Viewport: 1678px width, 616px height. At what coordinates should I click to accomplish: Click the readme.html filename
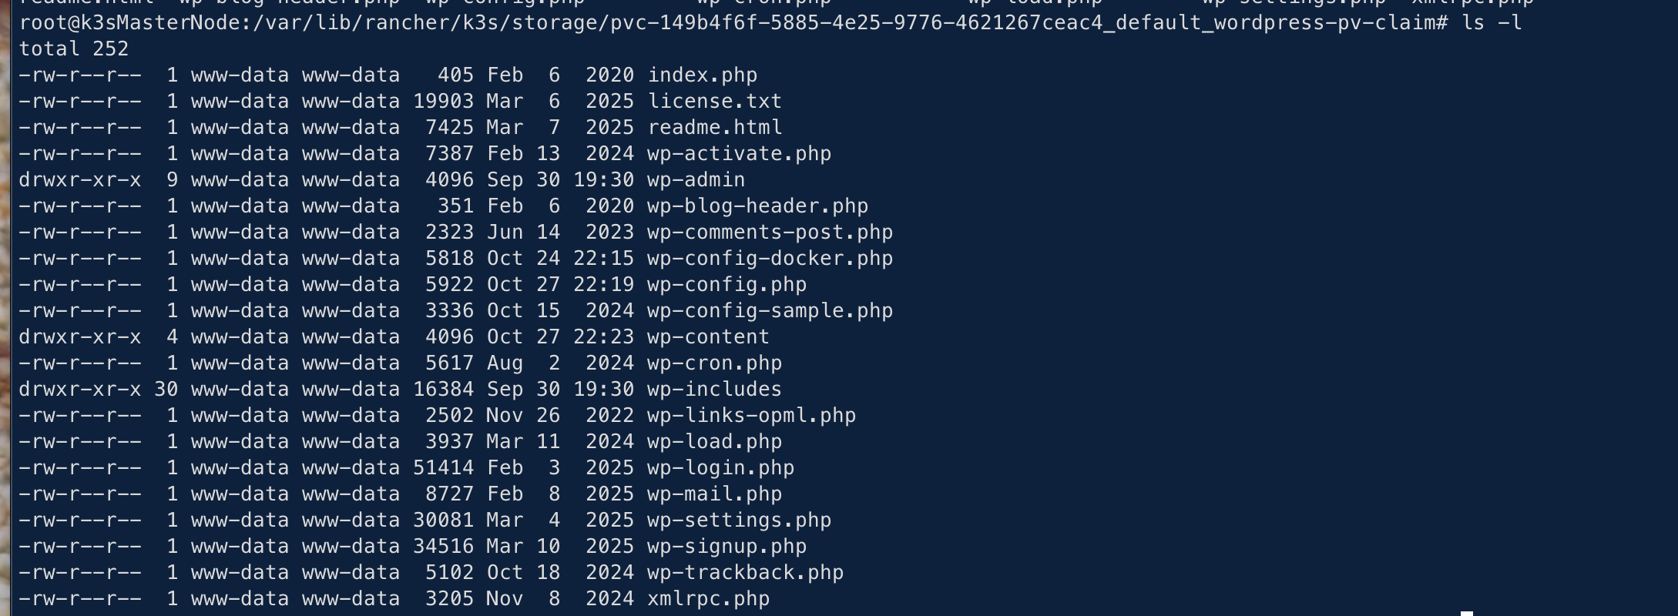(714, 128)
